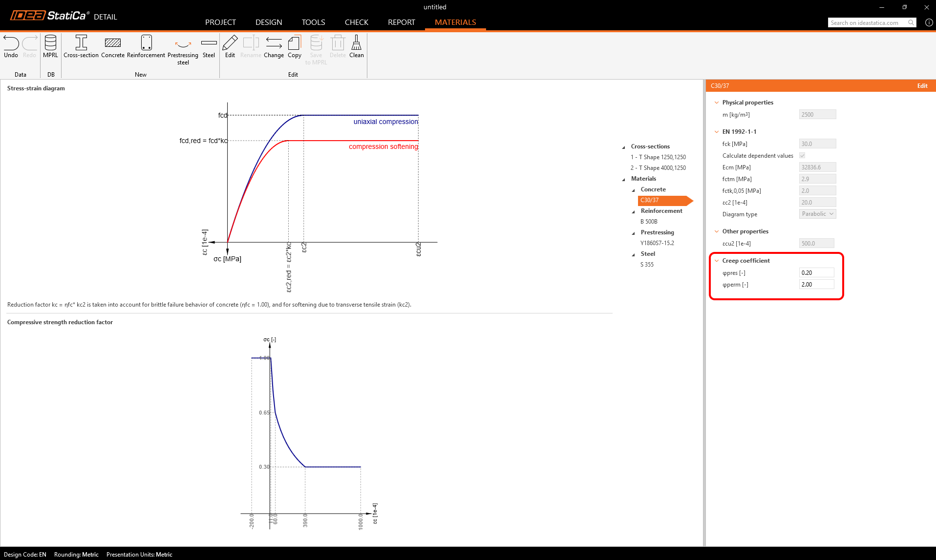Screen dimensions: 936x560
Task: Click the φperm creep coefficient field
Action: click(816, 285)
